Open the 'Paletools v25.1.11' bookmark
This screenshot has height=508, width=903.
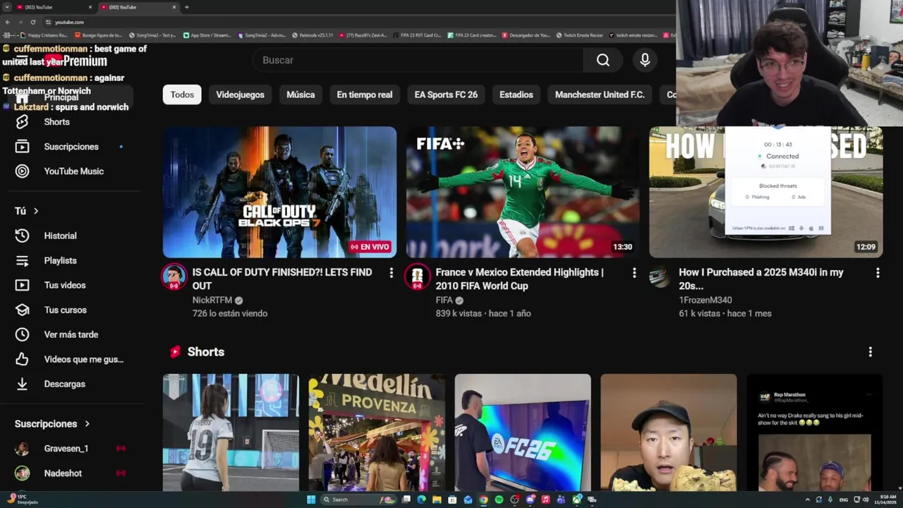[x=313, y=35]
